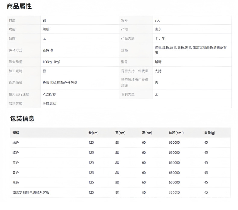
Task: Click the width 88 in the 红色 row
Action: click(117, 152)
